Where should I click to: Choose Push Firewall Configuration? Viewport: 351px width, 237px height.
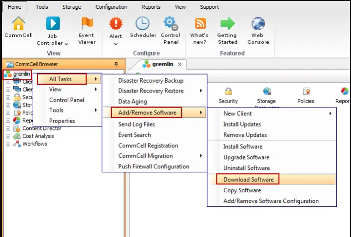pyautogui.click(x=155, y=166)
